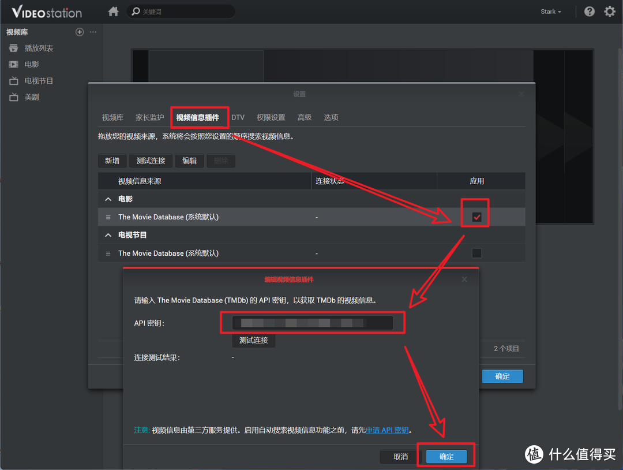Open settings gear icon at top right
The image size is (623, 470).
[610, 12]
